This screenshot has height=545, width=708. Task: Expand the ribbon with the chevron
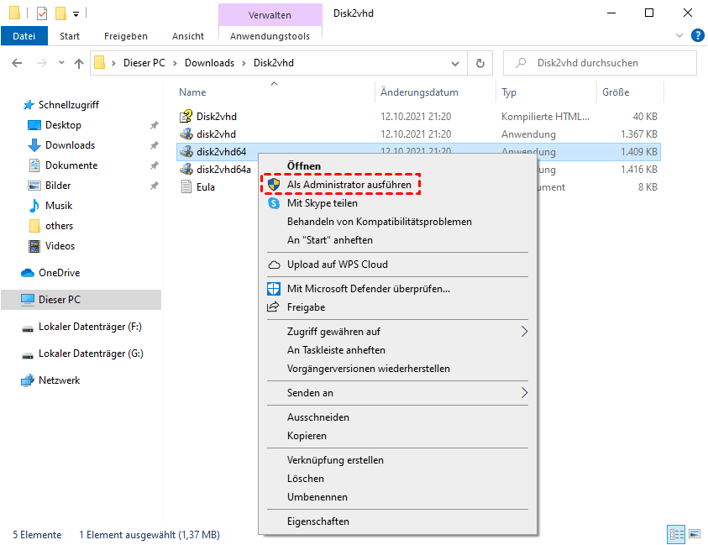(x=679, y=35)
